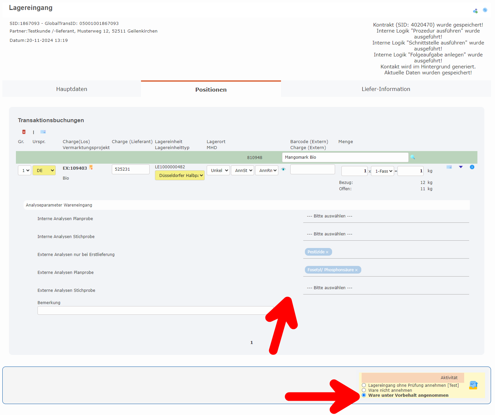This screenshot has width=495, height=415.
Task: Open the Liefer-Information tab
Action: point(386,89)
